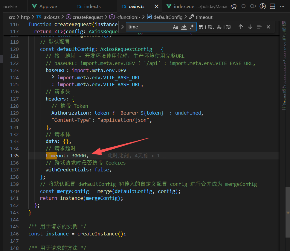Toggle Match Whole Word in find widget

(184, 27)
